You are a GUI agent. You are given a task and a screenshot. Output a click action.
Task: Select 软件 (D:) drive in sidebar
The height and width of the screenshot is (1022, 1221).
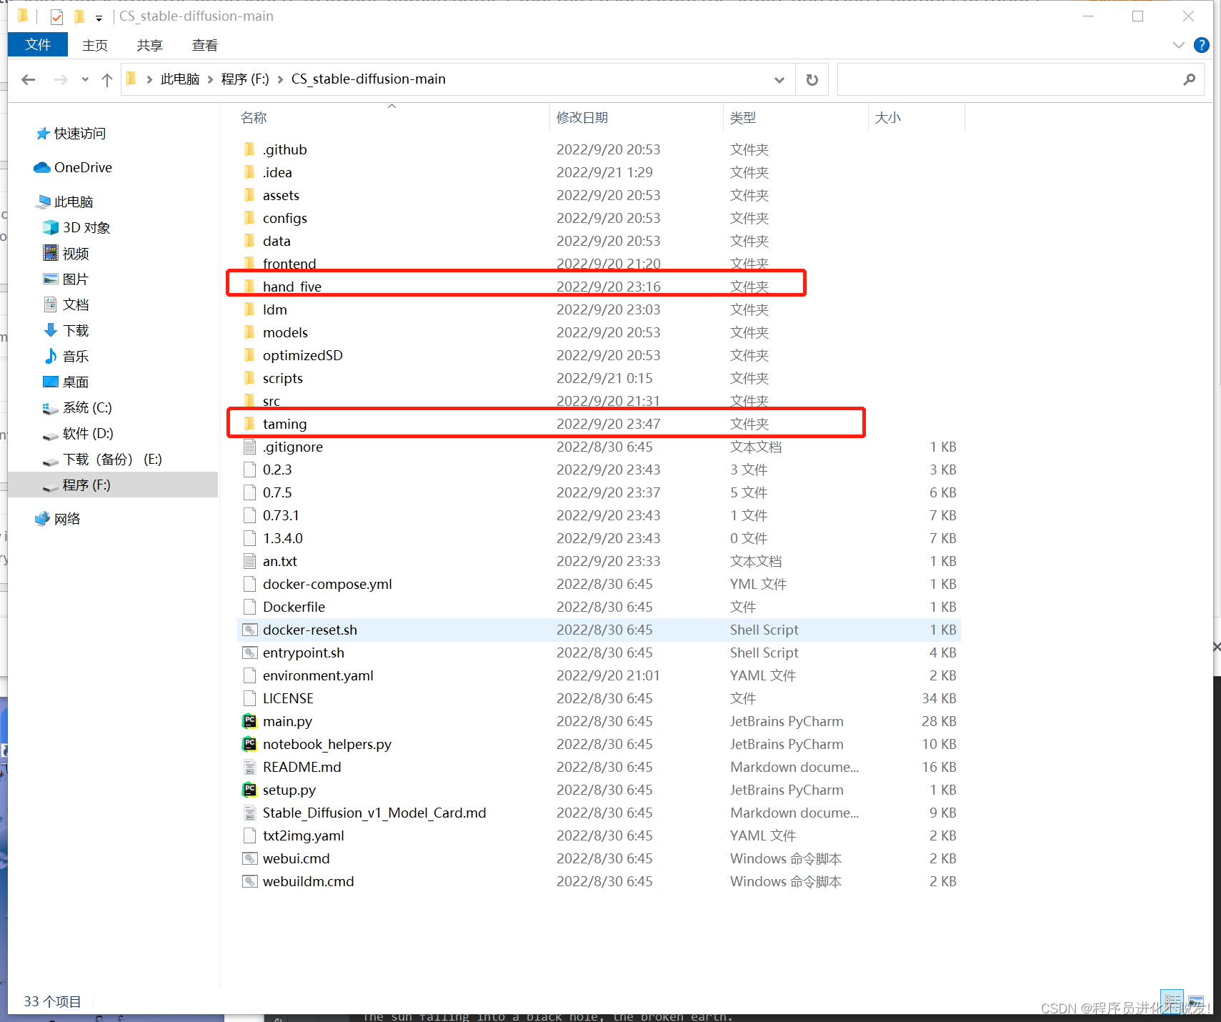click(x=88, y=433)
